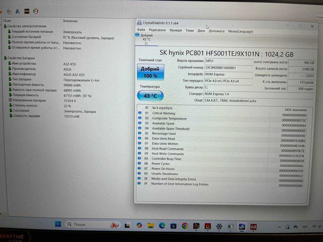The width and height of the screenshot is (323, 242).
Task: Open the Функція menu
Action: [x=176, y=30]
